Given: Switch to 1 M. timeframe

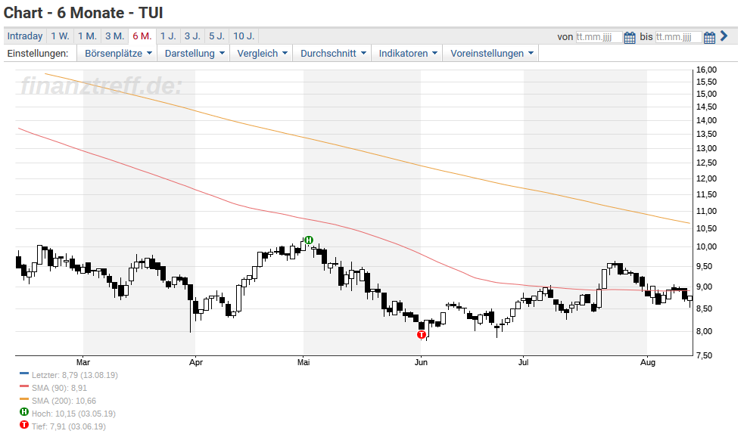Looking at the screenshot, I should coord(87,36).
